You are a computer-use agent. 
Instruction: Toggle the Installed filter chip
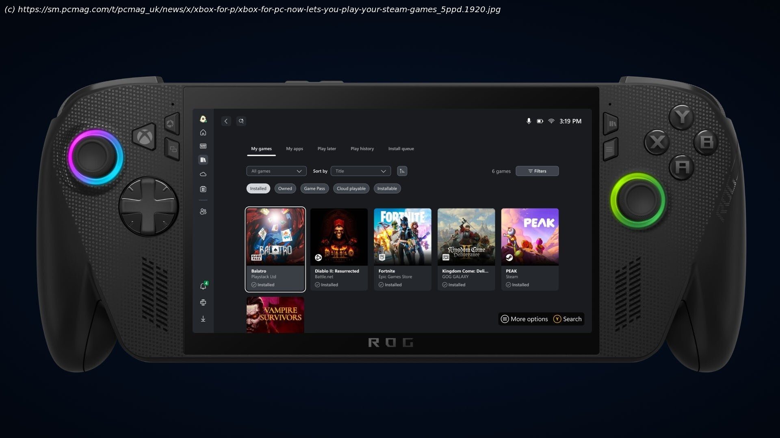tap(258, 189)
